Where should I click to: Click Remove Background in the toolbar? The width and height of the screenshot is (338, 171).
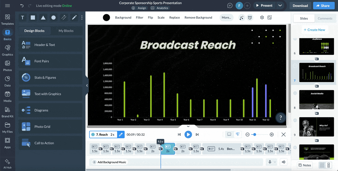tap(198, 17)
